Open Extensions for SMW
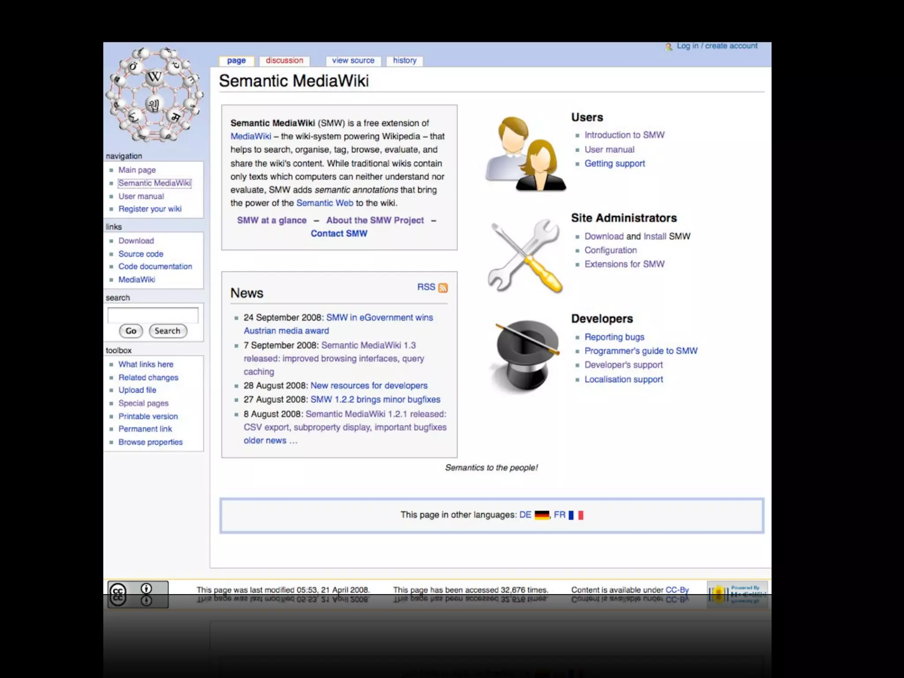This screenshot has height=678, width=904. click(x=625, y=264)
